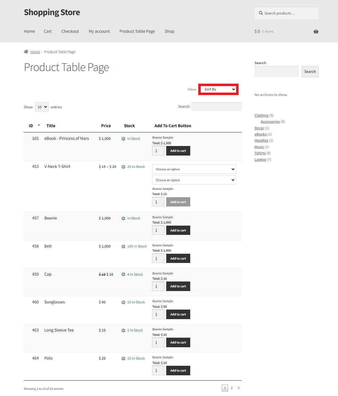The height and width of the screenshot is (396, 338).
Task: Click the shopping basket cart icon
Action: pyautogui.click(x=316, y=31)
